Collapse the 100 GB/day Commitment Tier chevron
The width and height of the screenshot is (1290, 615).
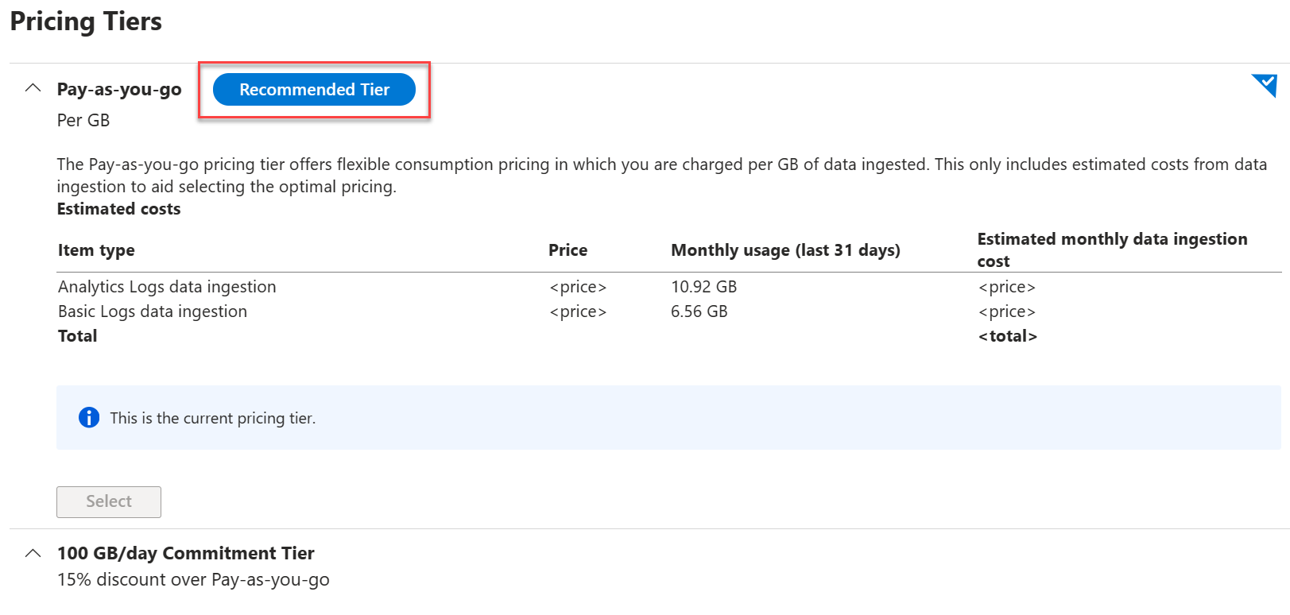[33, 553]
